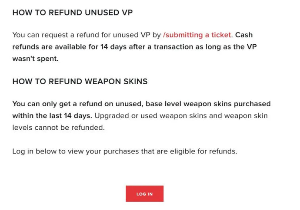Click the HOW TO REFUND WEAPON SKINS heading
Image resolution: width=300 pixels, height=210 pixels.
click(x=80, y=81)
